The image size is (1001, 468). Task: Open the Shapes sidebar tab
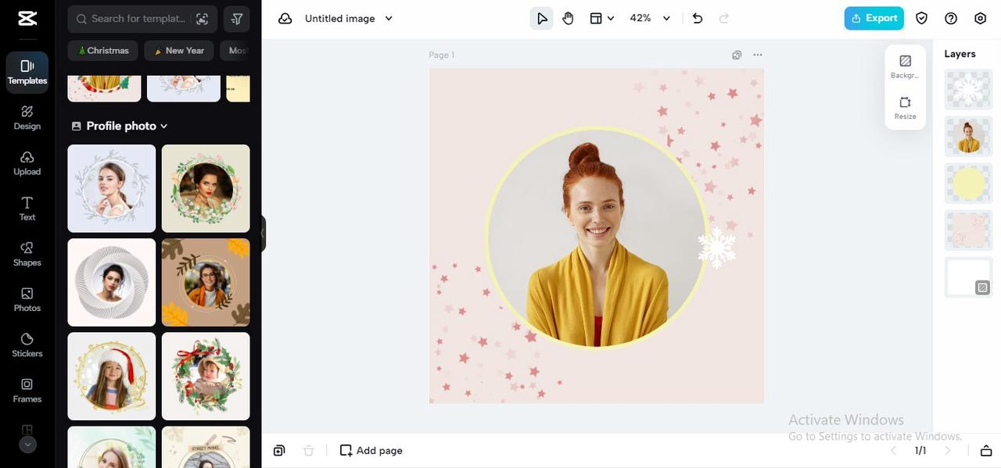(27, 254)
